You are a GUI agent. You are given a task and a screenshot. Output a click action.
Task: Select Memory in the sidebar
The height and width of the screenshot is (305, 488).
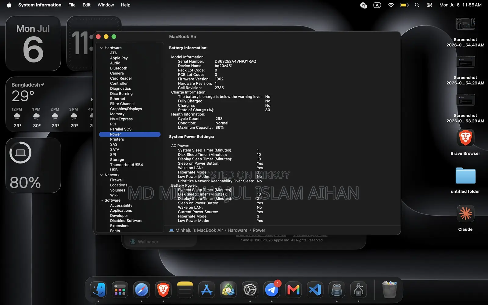click(x=117, y=114)
